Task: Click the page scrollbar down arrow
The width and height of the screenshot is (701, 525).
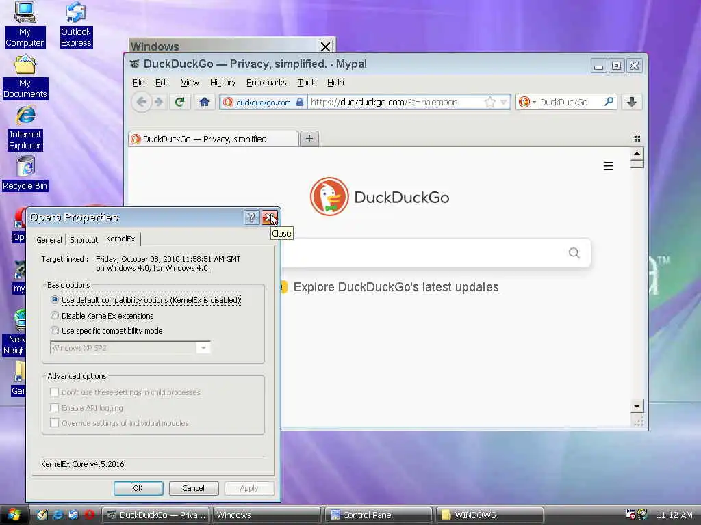Action: click(x=637, y=406)
